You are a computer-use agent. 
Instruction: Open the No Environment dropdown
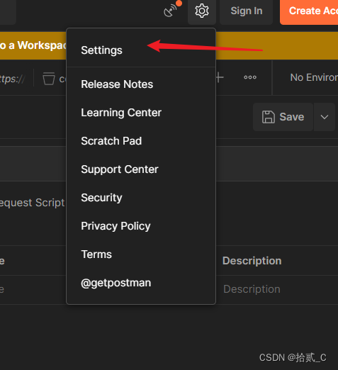coord(314,77)
